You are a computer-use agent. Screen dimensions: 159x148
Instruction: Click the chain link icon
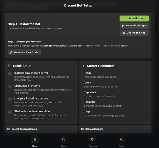point(11,52)
